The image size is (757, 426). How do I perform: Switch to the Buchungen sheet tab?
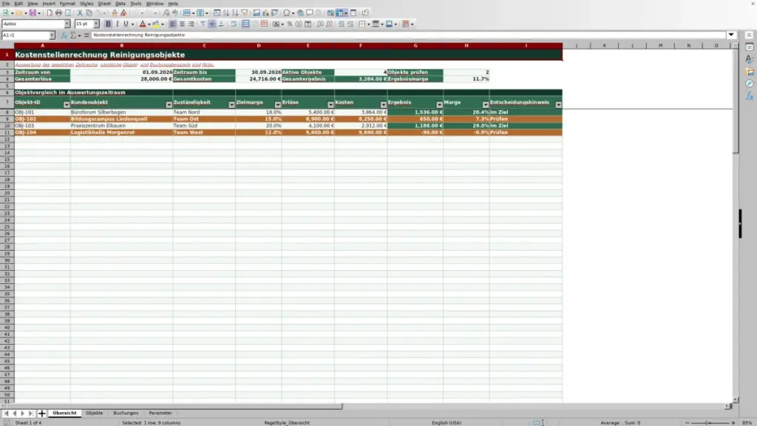coord(126,413)
